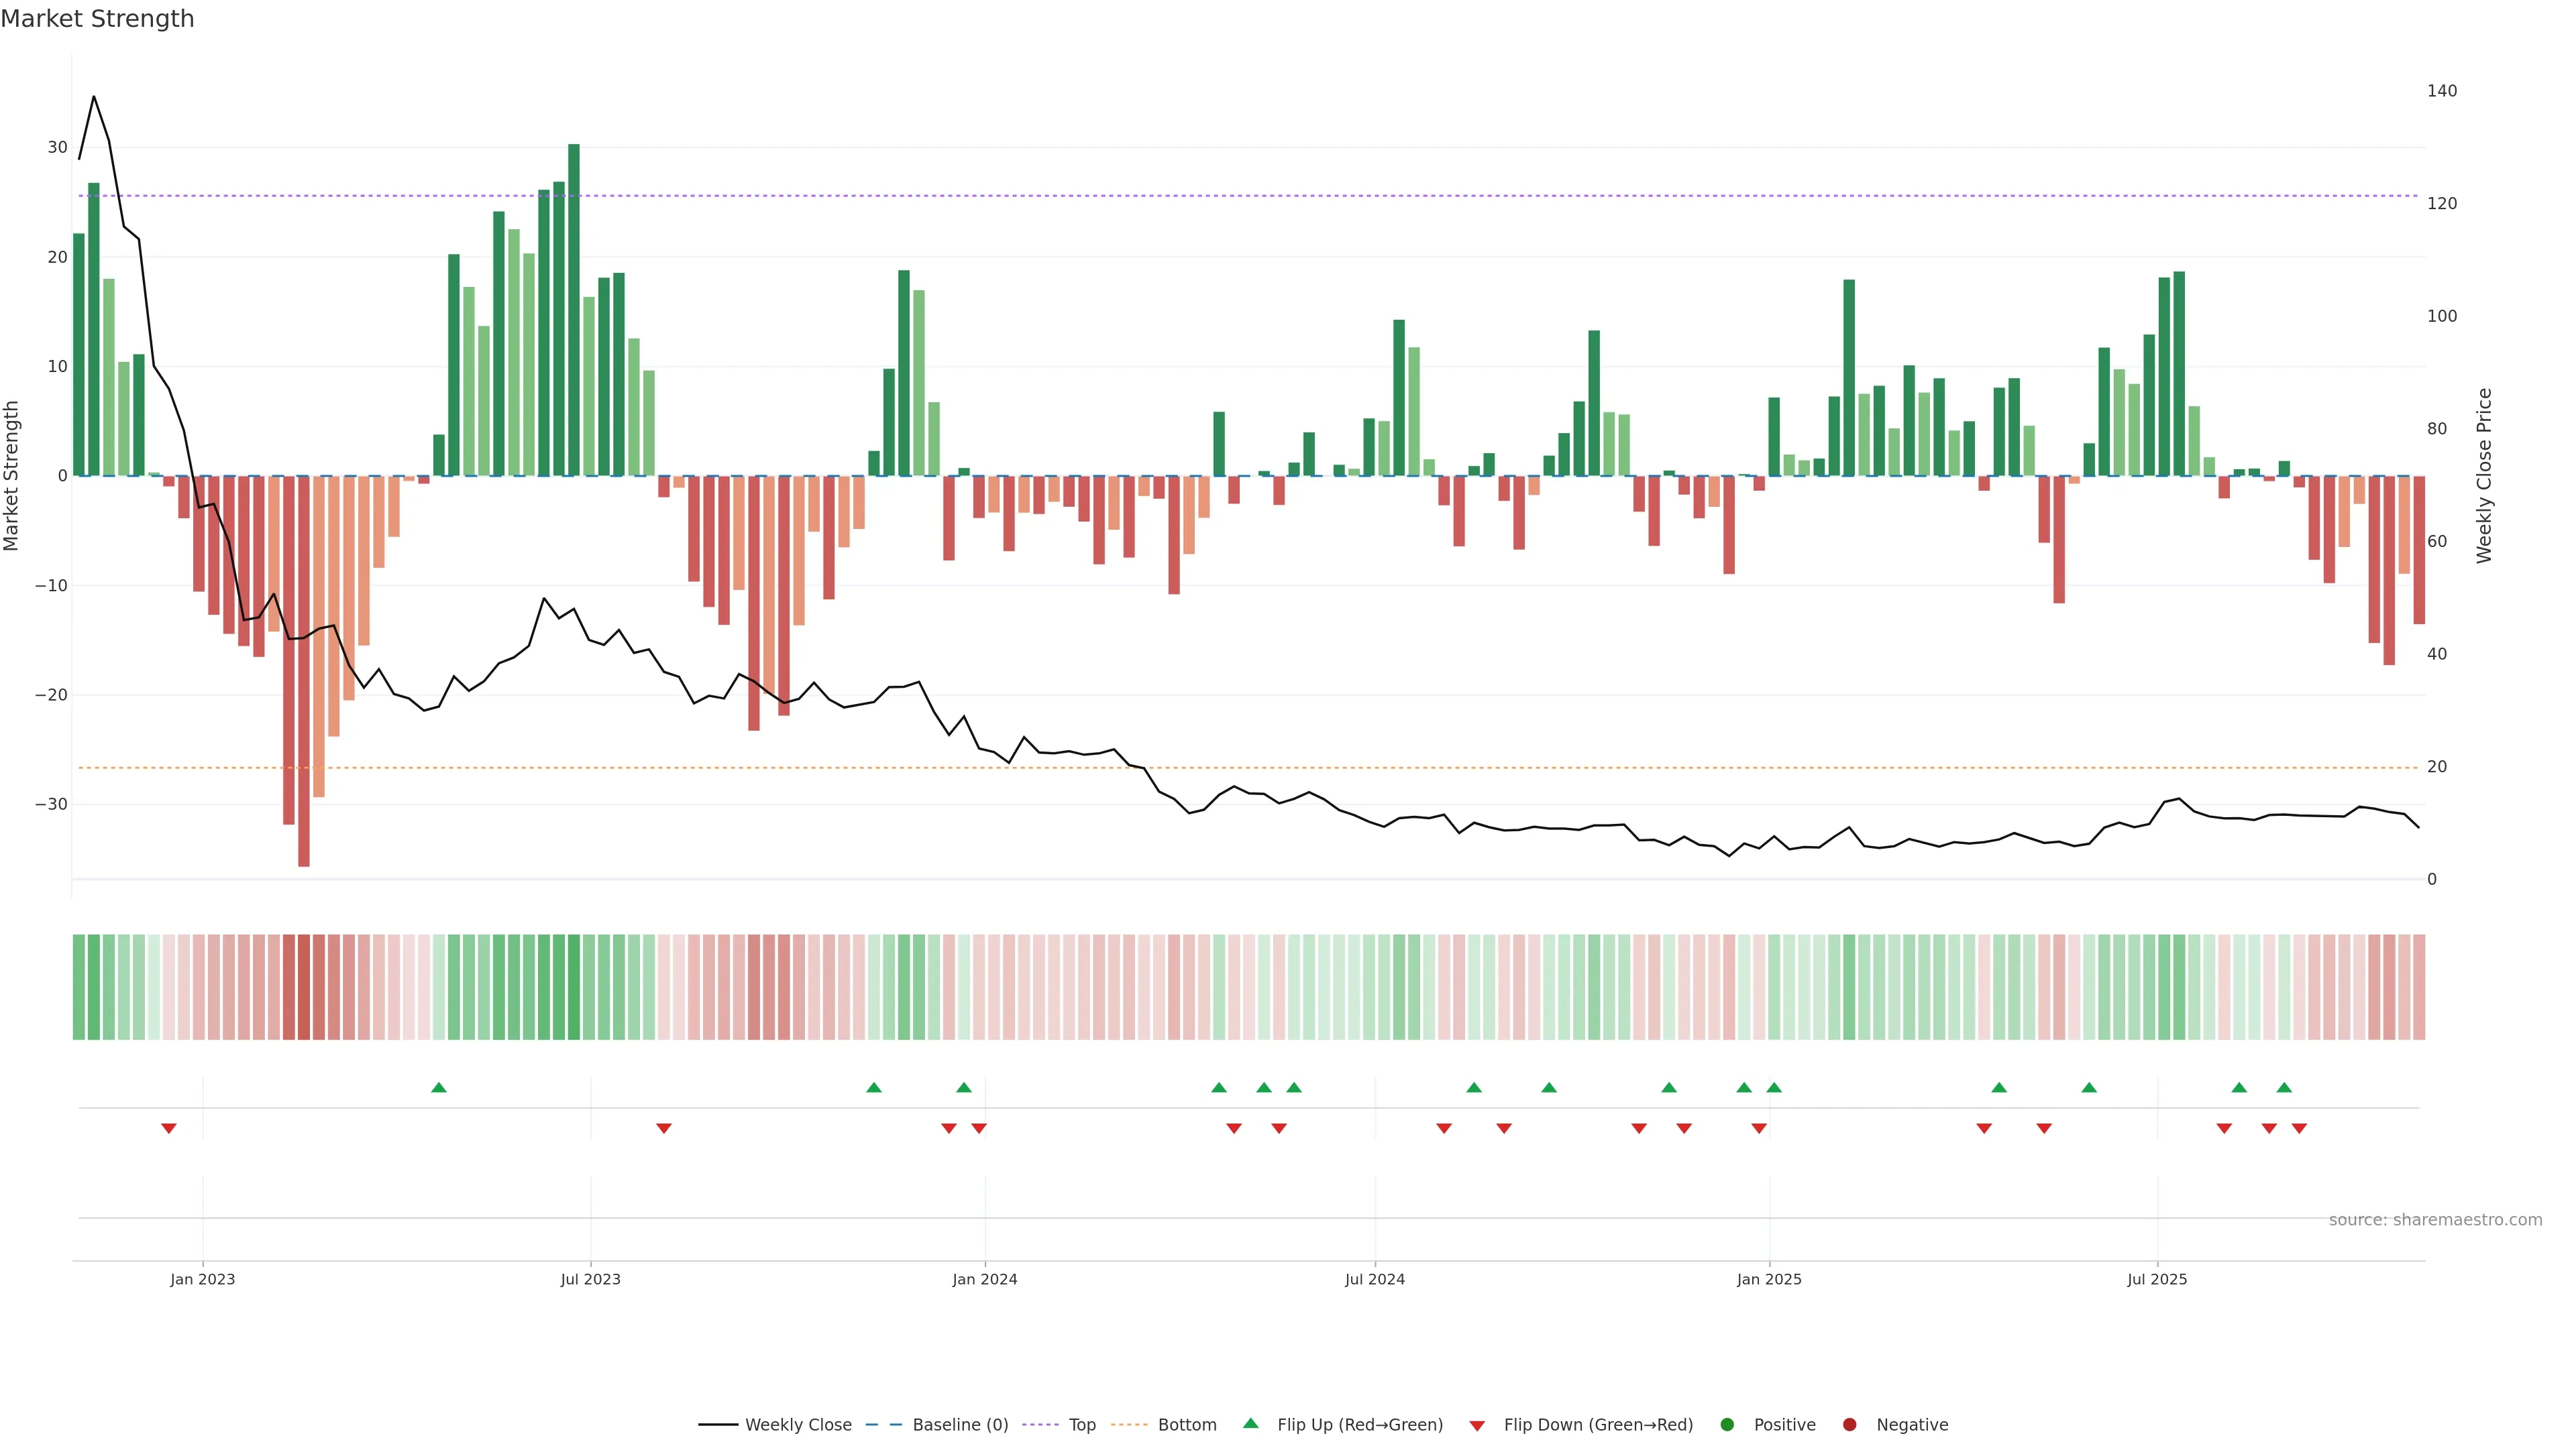The image size is (2576, 1448).
Task: Click the Flip Up green triangle legend icon
Action: click(x=1250, y=1424)
